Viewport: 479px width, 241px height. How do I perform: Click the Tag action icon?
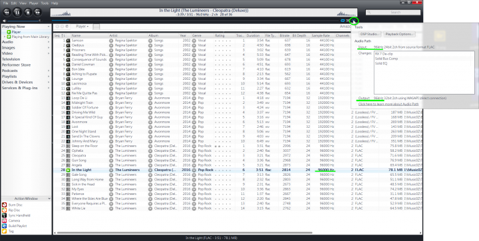tap(4, 231)
